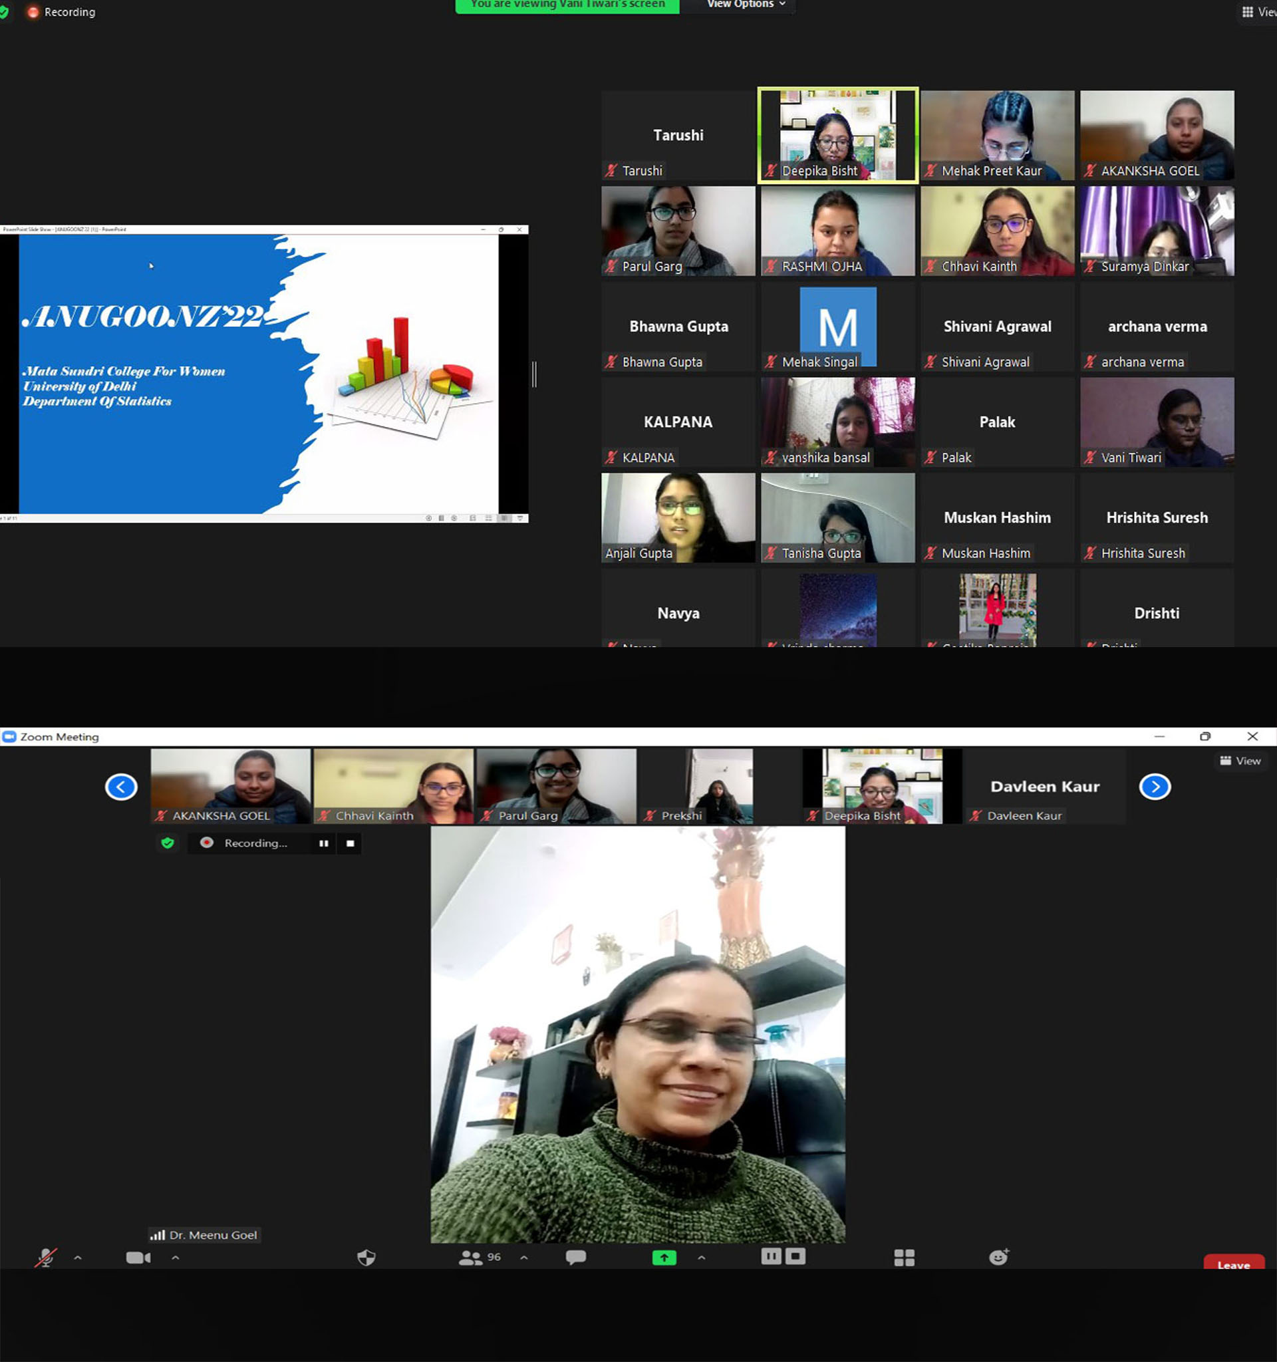Open the Breakout Rooms grid icon
This screenshot has height=1362, width=1277.
click(x=904, y=1257)
